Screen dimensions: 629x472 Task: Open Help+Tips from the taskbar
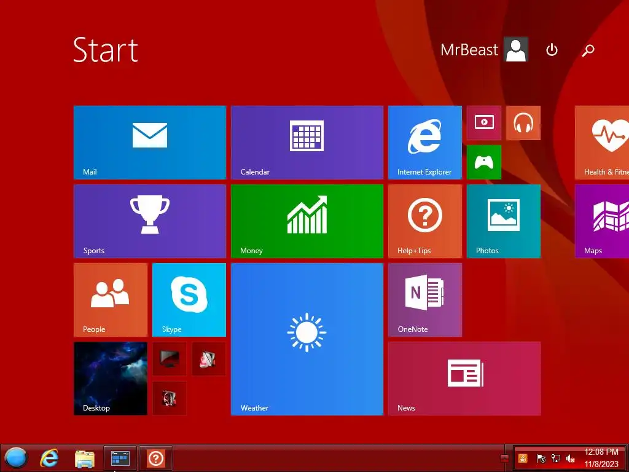click(x=156, y=458)
